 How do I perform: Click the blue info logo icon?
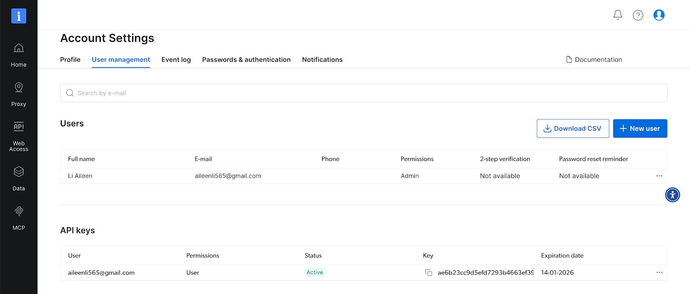click(x=19, y=16)
